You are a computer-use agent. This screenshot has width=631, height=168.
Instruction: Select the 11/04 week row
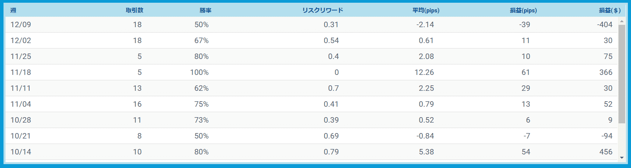tap(311, 104)
